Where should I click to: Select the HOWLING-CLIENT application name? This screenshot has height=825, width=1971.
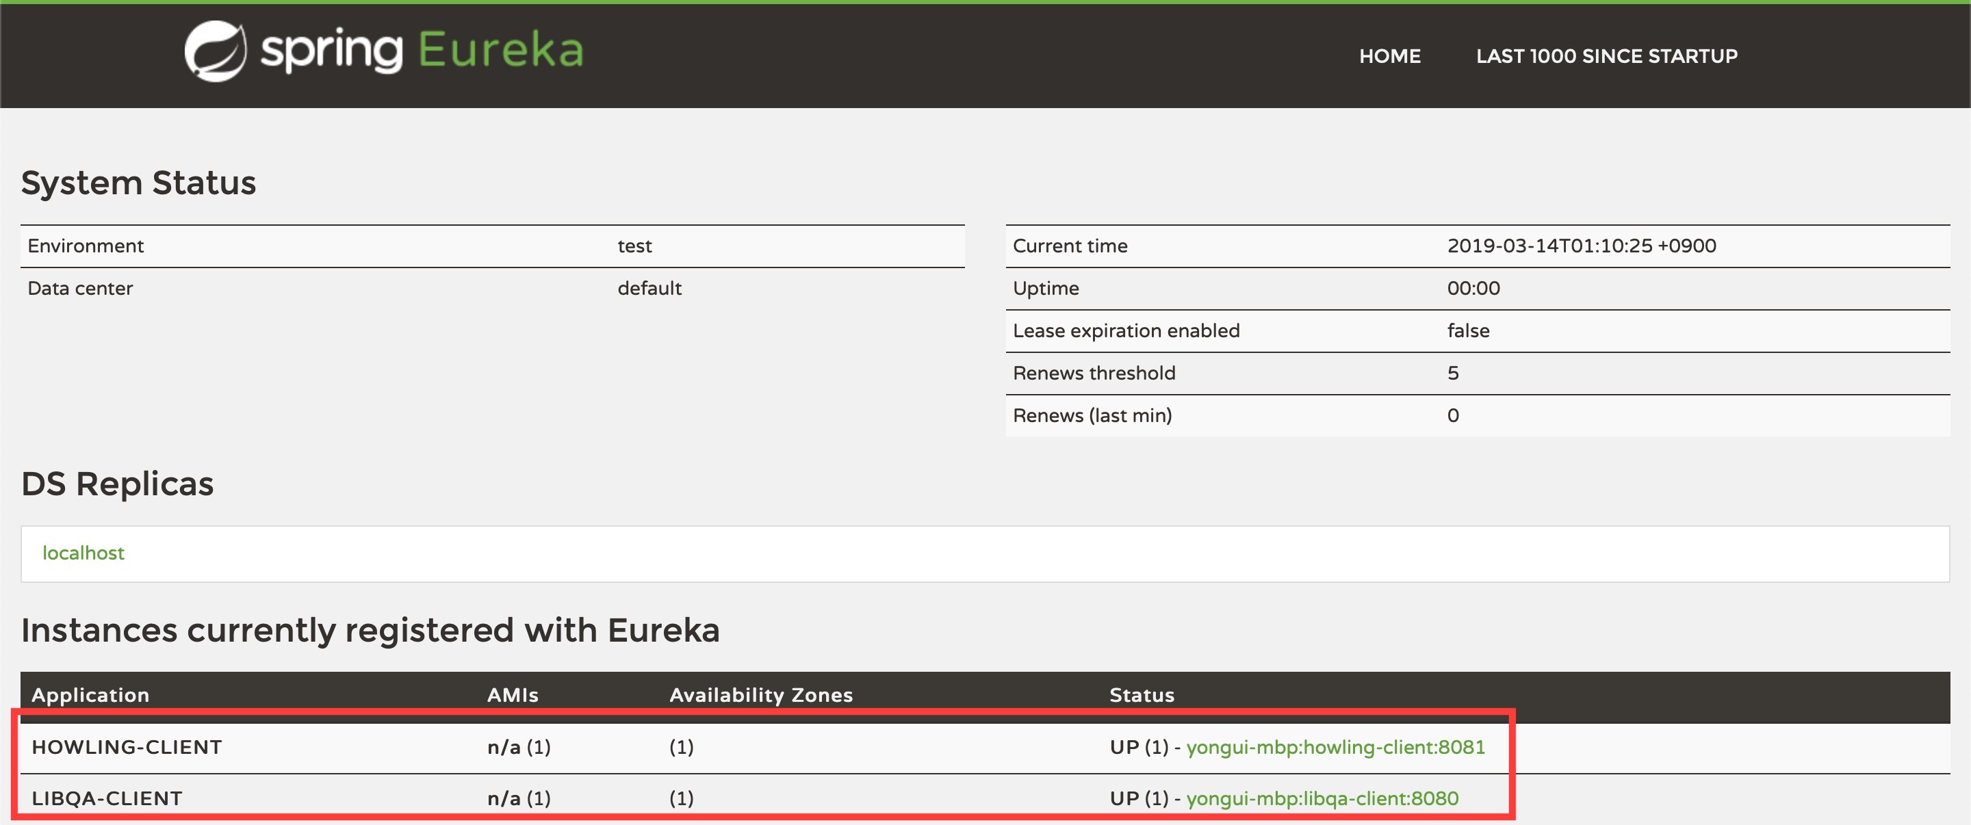[127, 747]
